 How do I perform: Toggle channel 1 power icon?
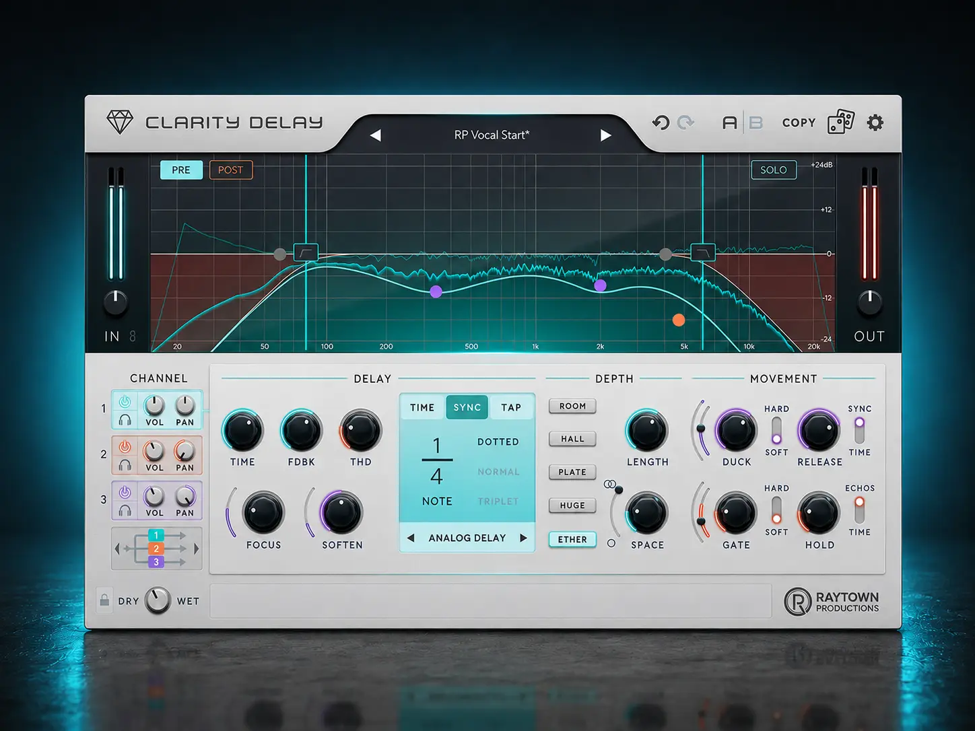(125, 402)
